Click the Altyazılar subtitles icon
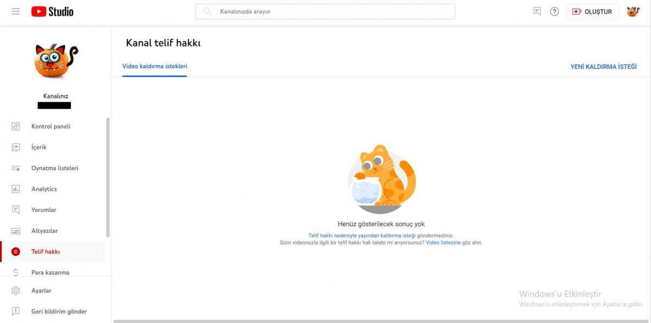Viewport: 651px width, 323px height. click(x=16, y=231)
